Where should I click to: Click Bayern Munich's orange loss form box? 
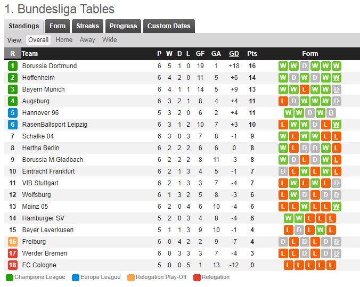tap(304, 89)
